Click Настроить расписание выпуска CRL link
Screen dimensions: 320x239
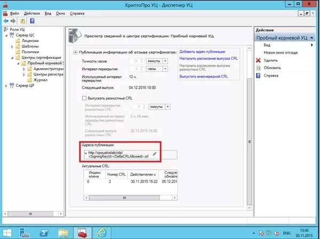209,59
